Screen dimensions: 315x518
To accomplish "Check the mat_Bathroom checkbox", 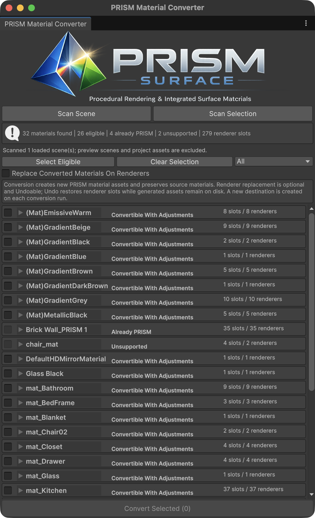I will [x=8, y=388].
